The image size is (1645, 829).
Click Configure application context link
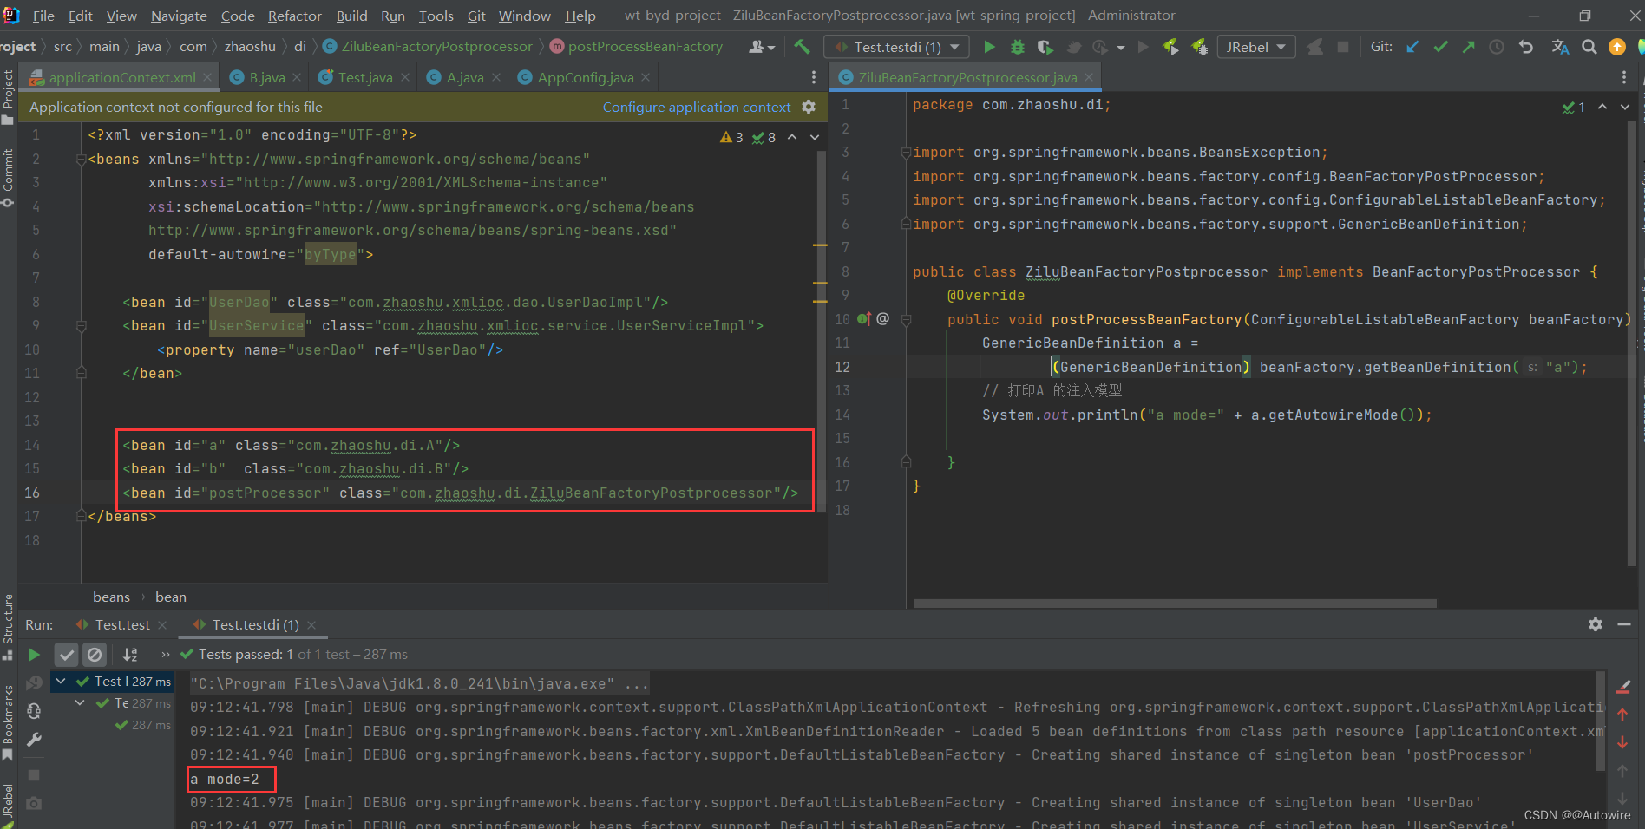697,107
